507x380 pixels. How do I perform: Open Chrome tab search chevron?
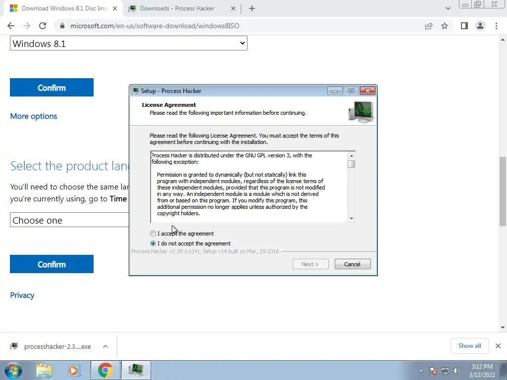tap(448, 8)
